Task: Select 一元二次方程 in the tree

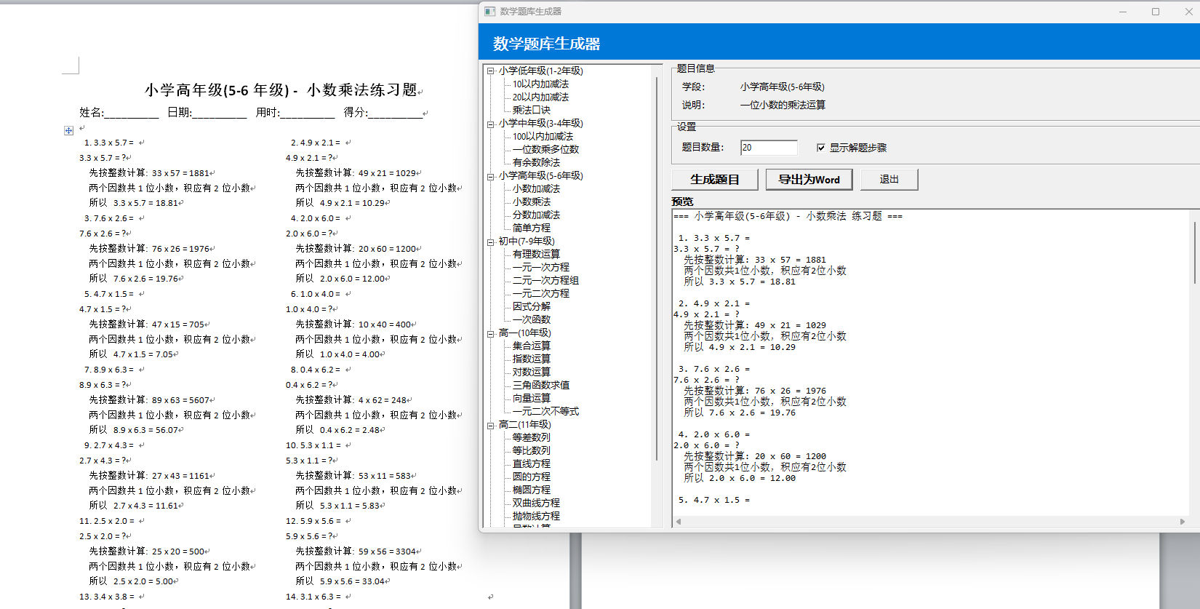Action: [540, 294]
